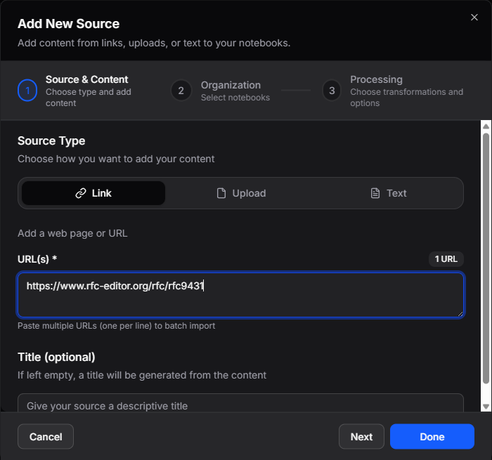Cancel adding the new source
492x460 pixels.
(46, 437)
